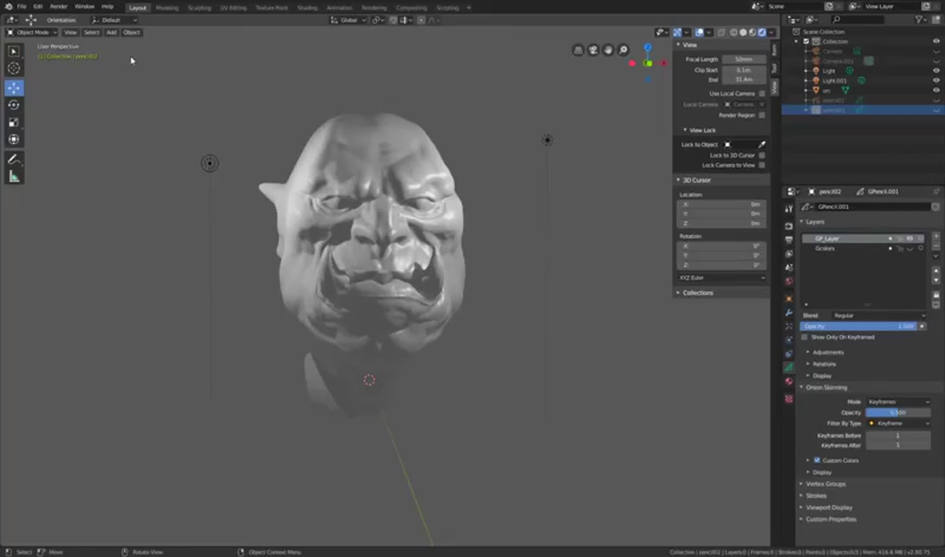Switch to the Sculpting workspace tab
This screenshot has width=945, height=557.
(x=199, y=7)
